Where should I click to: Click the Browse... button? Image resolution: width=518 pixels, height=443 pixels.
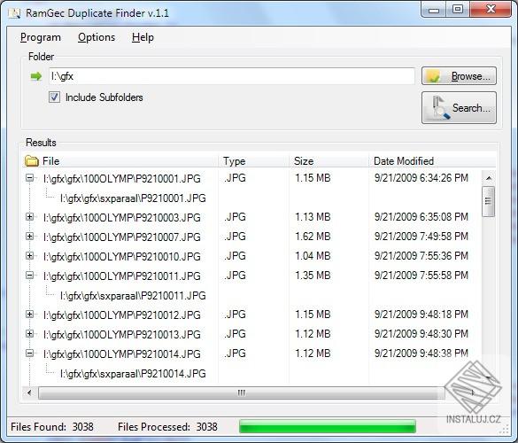[459, 76]
